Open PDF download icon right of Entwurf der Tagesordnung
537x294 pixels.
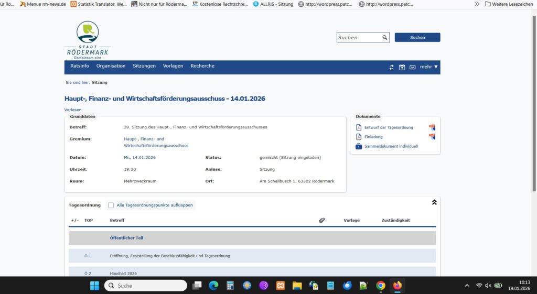432,127
